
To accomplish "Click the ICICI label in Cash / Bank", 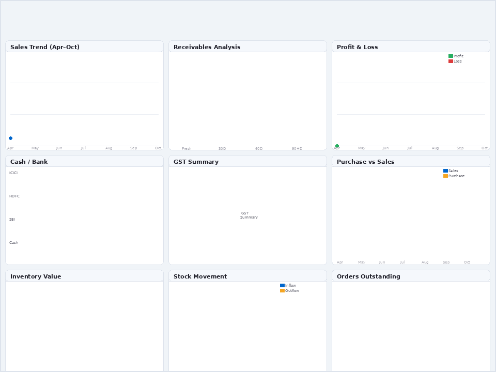I will [13, 173].
